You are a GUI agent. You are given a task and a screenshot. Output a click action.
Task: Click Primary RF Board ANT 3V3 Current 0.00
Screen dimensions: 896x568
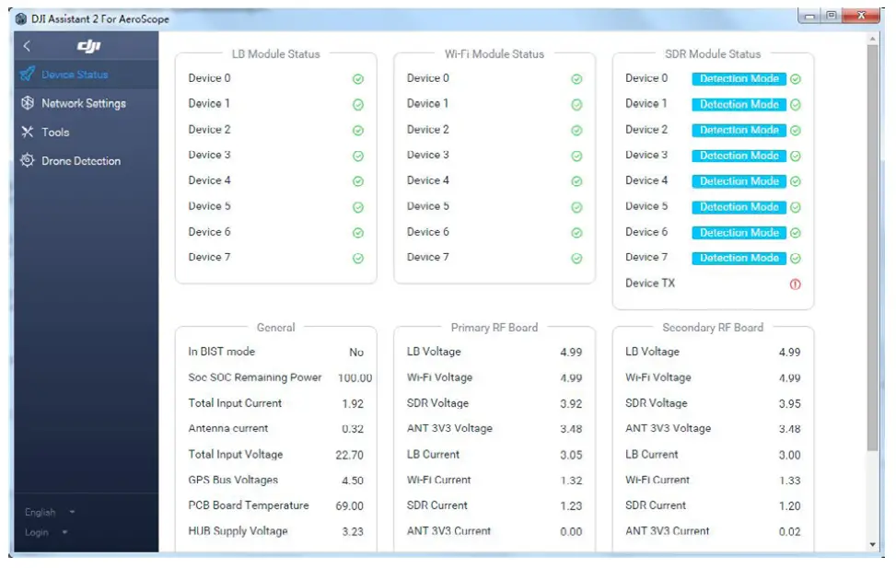click(x=572, y=531)
